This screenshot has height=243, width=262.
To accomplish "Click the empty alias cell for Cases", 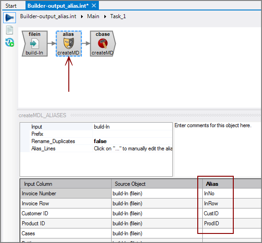I will 232,233.
